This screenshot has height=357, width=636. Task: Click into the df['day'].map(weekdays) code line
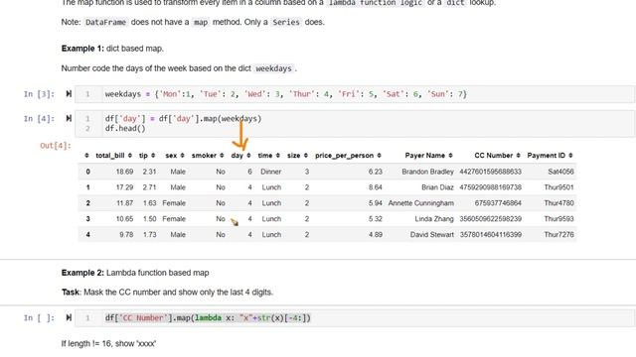(x=183, y=119)
